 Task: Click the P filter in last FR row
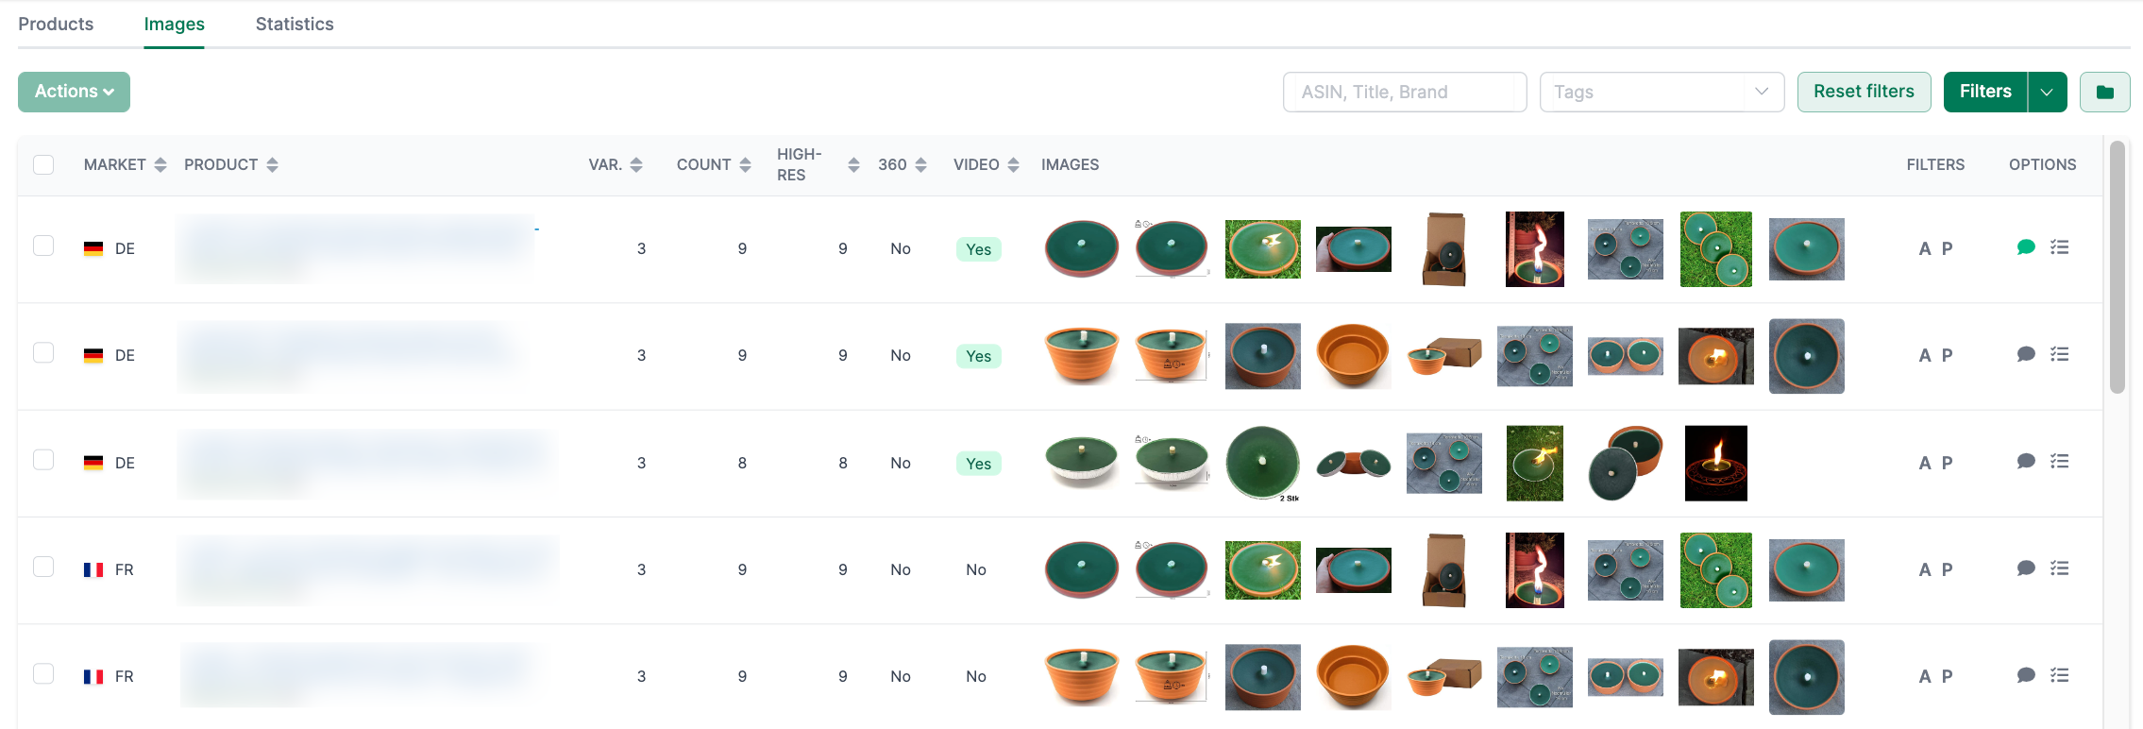(1947, 677)
